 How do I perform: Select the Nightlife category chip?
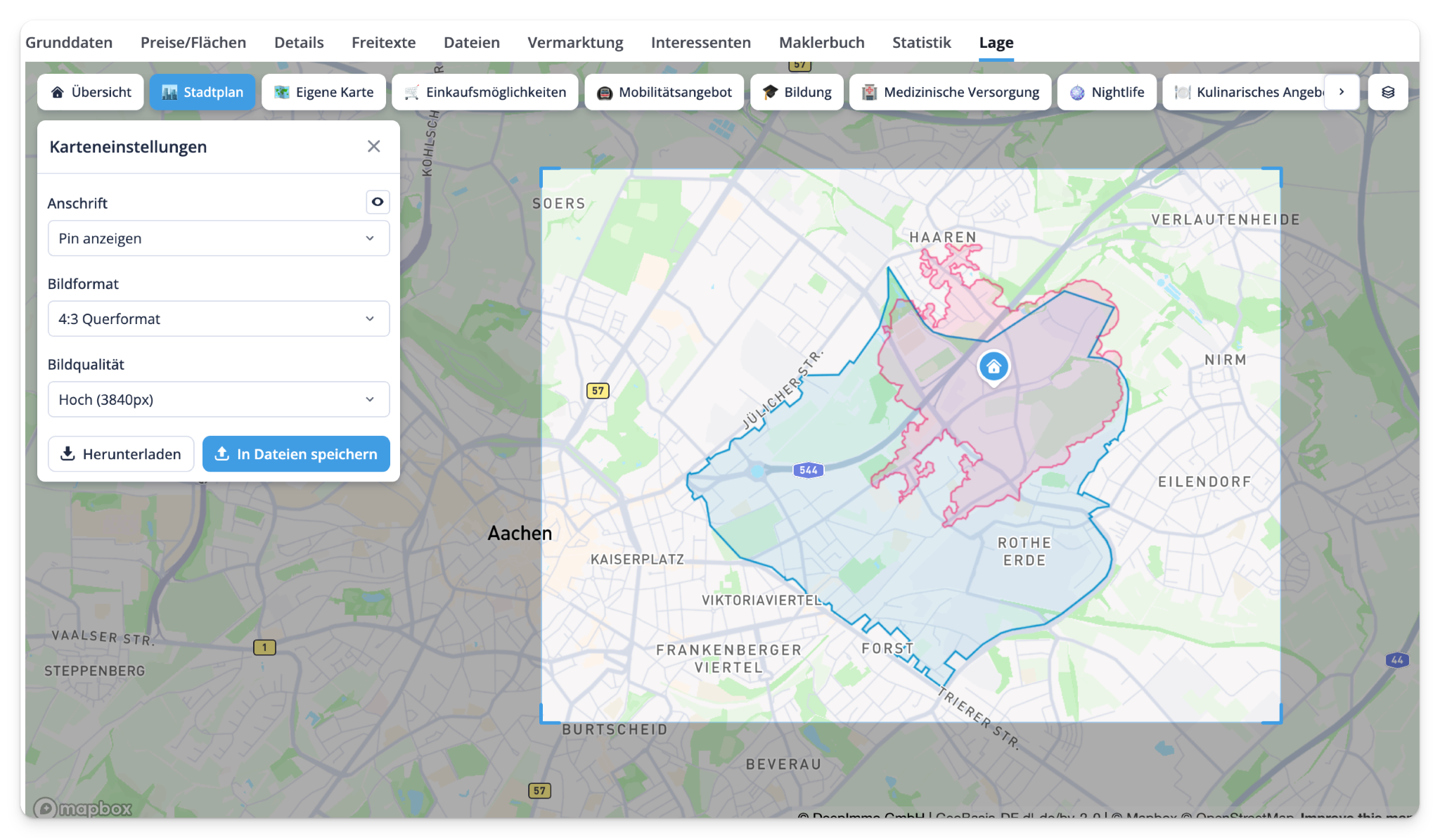pyautogui.click(x=1107, y=92)
